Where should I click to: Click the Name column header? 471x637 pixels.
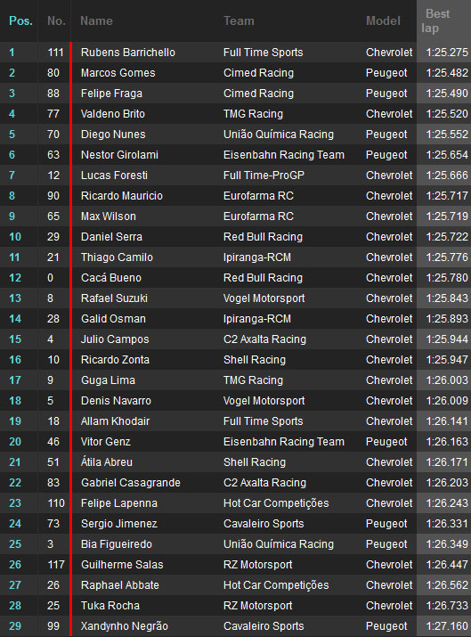coord(96,20)
